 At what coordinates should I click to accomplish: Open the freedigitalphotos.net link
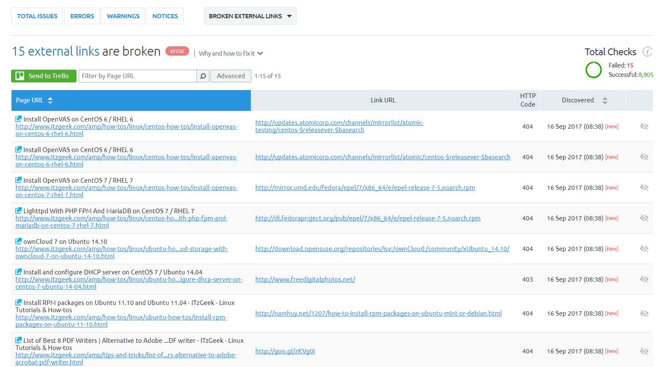(305, 279)
